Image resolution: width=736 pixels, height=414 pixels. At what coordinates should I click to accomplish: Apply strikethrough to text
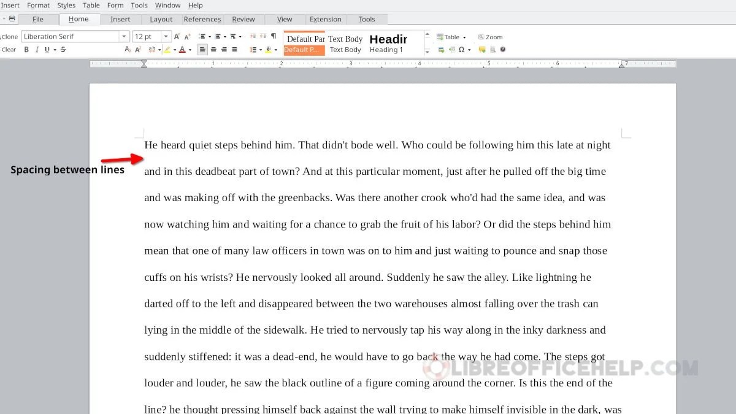[63, 50]
